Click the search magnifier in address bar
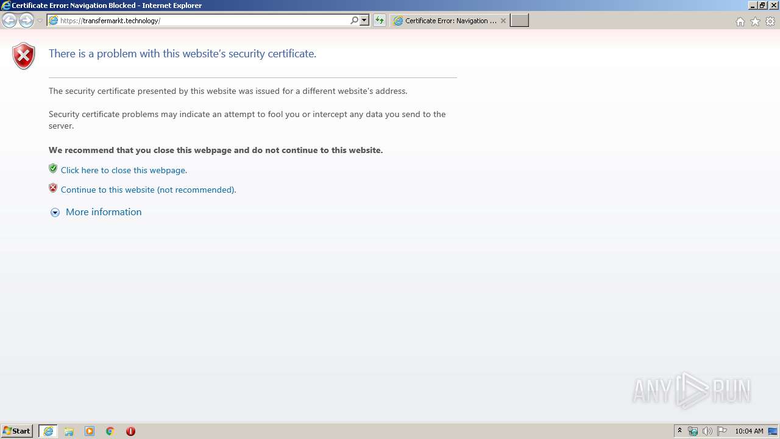 (x=354, y=21)
